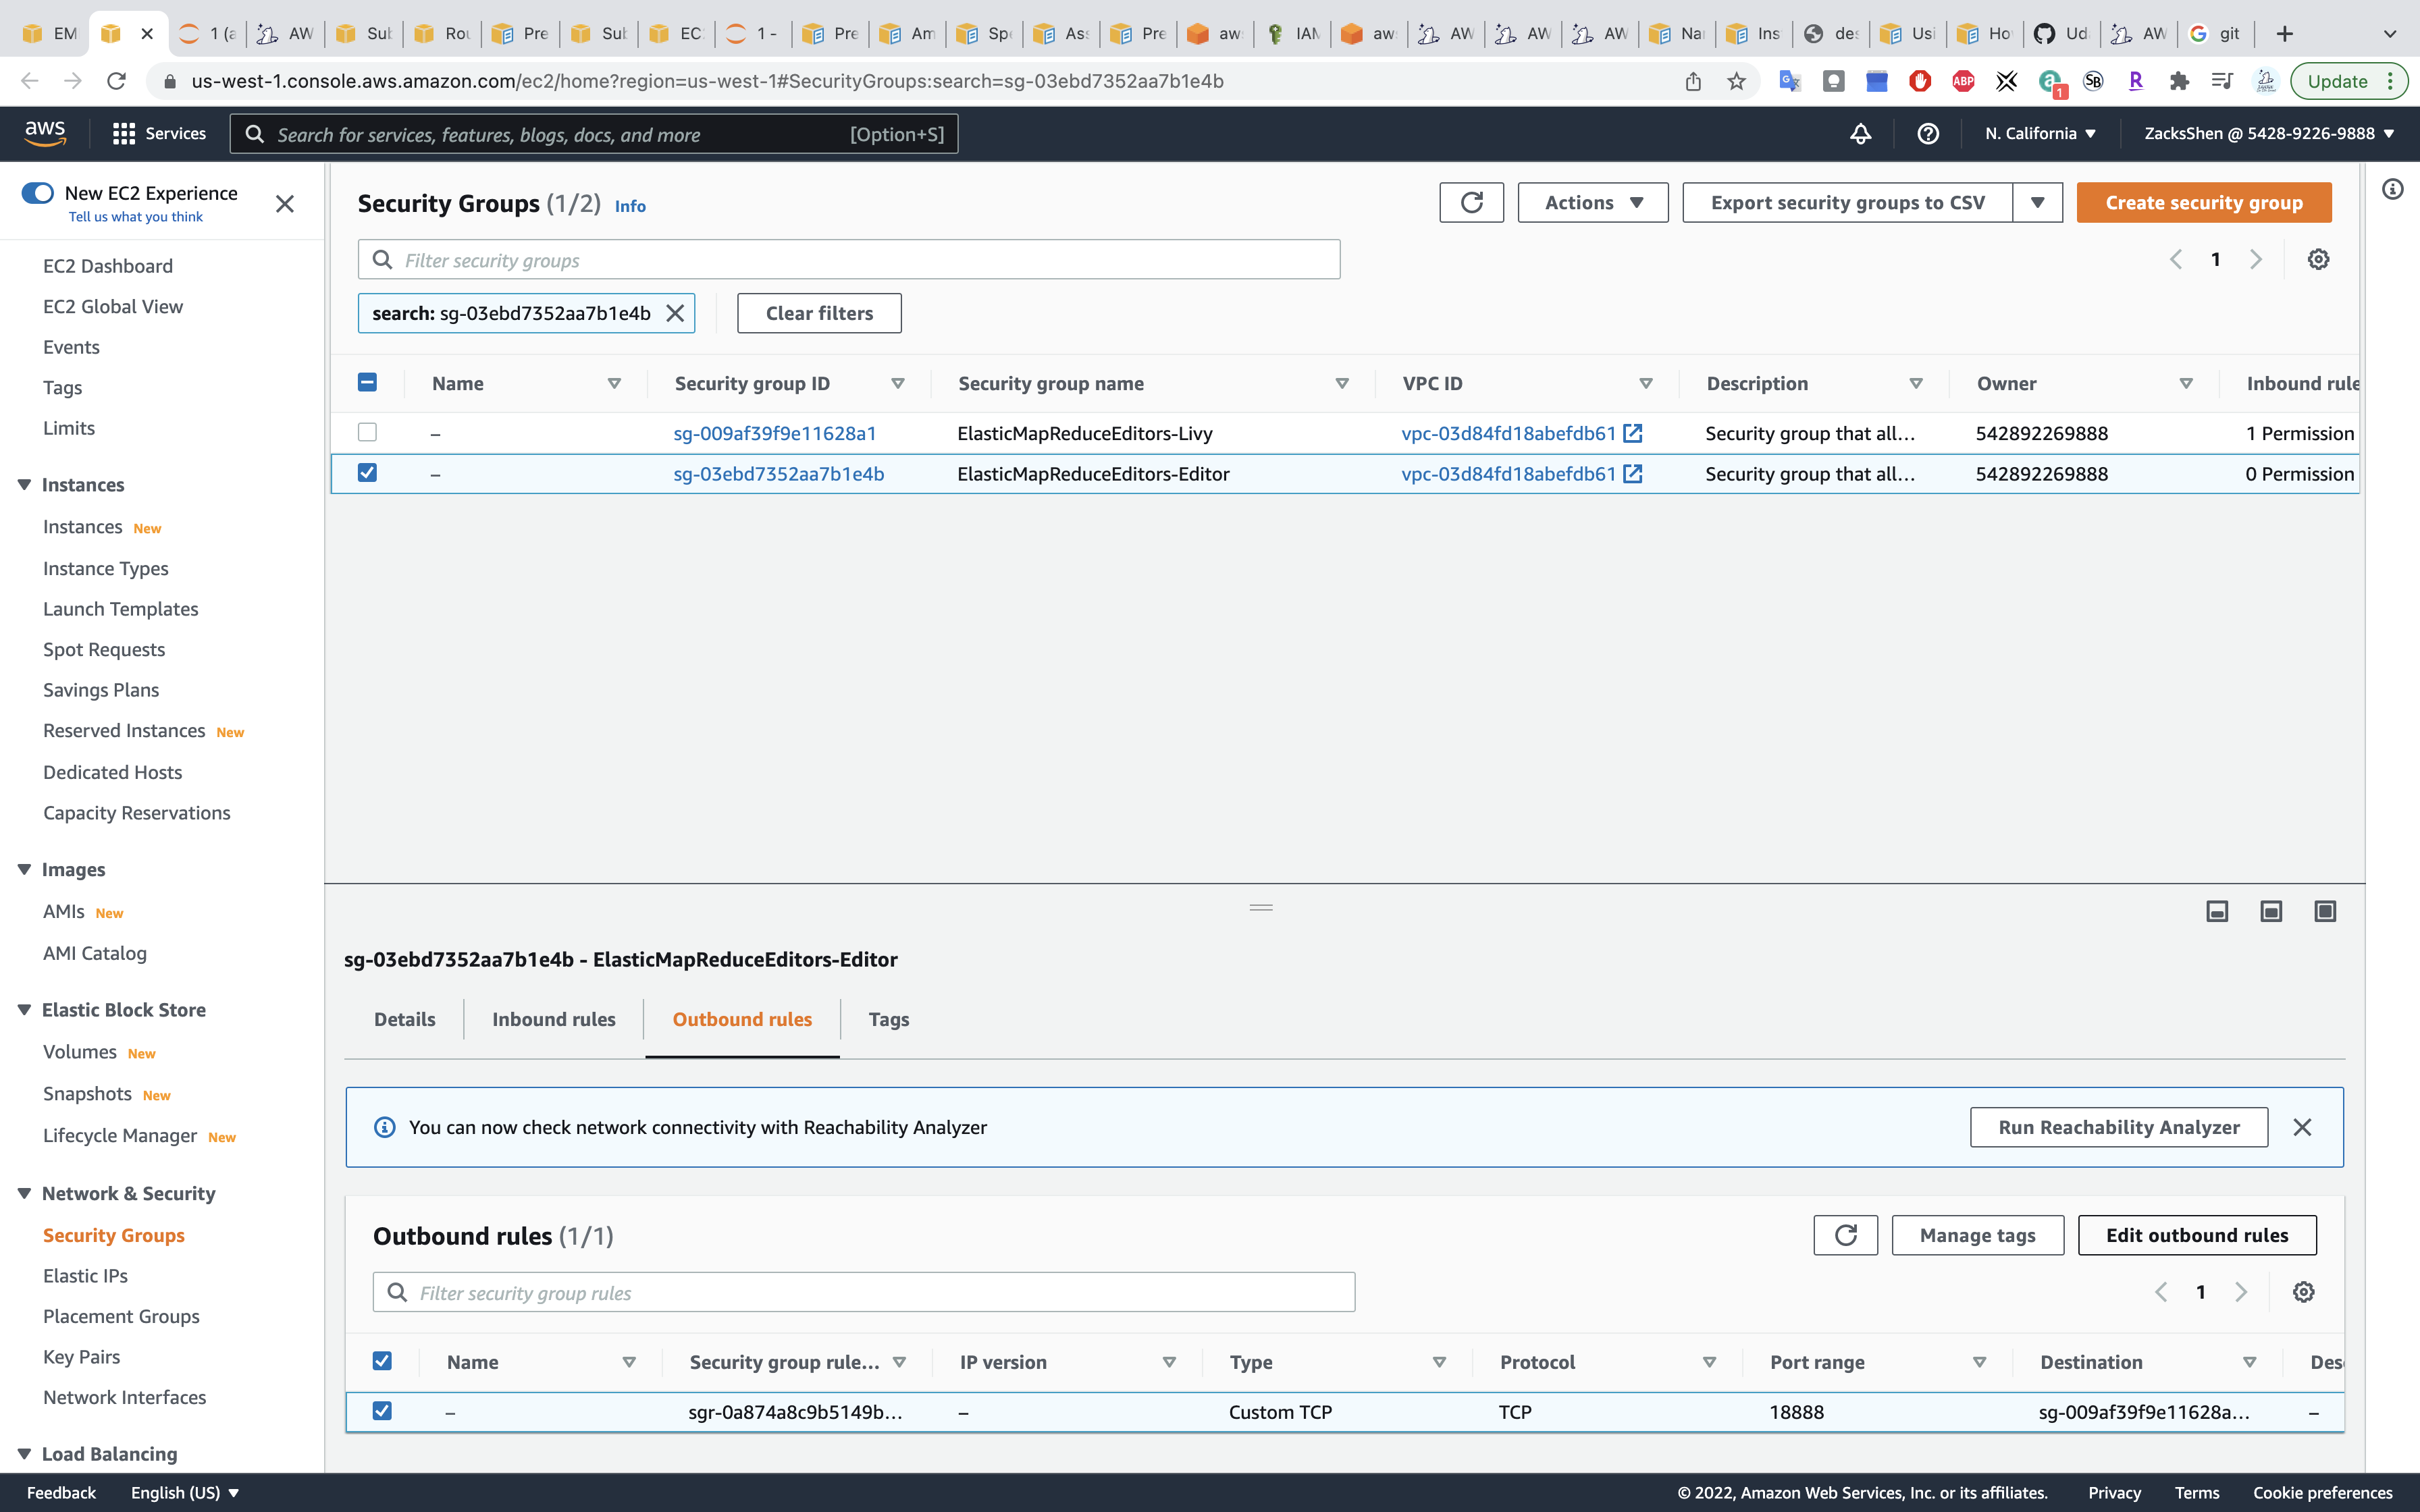This screenshot has height=1512, width=2420.
Task: Maximize the details split panel
Action: pyautogui.click(x=2325, y=911)
